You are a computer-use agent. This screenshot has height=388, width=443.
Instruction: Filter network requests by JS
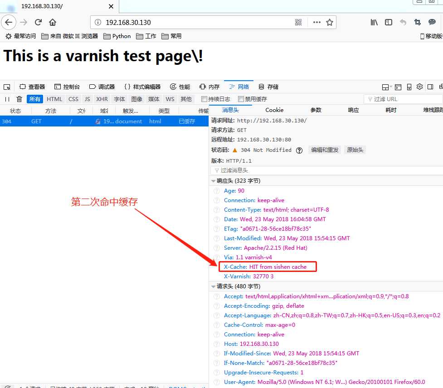88,99
